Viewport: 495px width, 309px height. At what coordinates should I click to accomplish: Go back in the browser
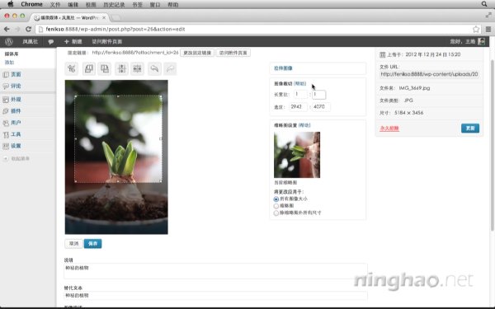coord(7,29)
